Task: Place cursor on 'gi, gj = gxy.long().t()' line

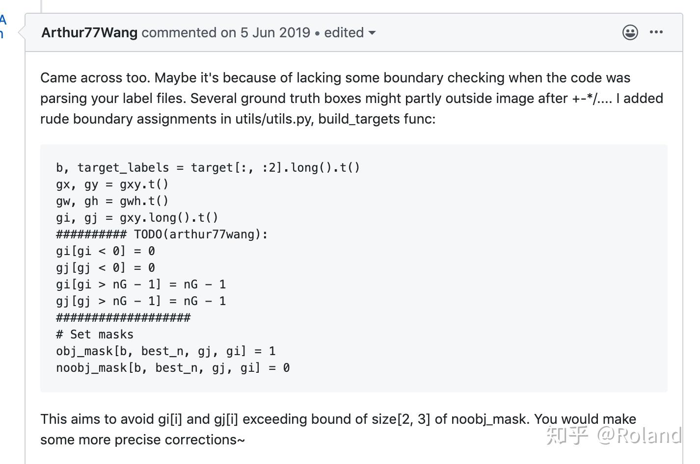Action: coord(137,218)
